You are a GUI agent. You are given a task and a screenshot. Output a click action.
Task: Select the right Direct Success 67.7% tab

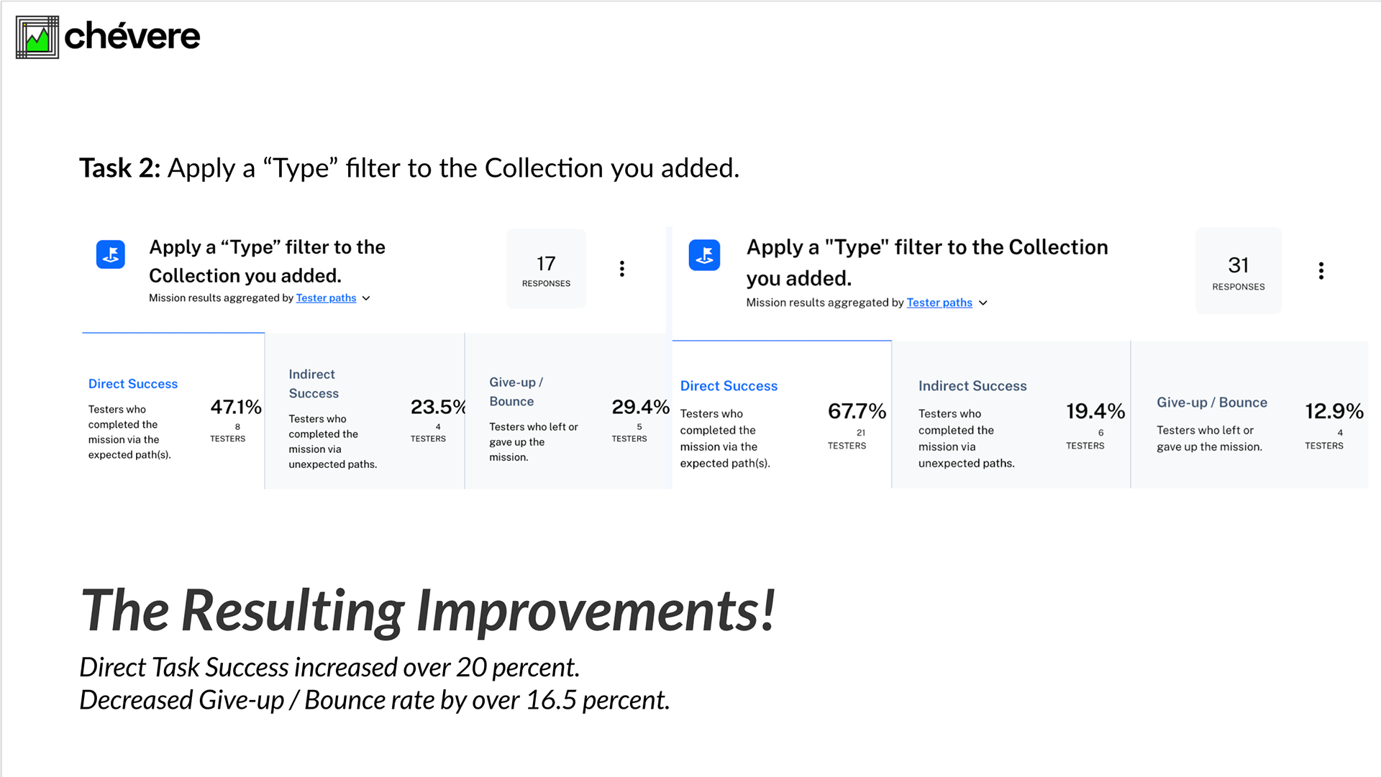pyautogui.click(x=782, y=415)
